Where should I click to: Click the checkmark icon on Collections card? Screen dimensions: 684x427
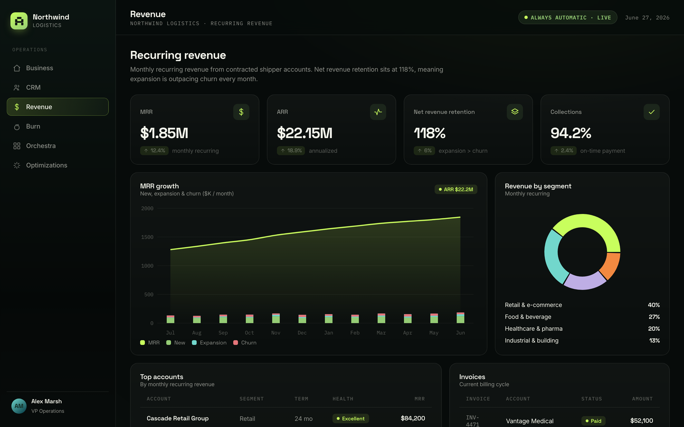[x=652, y=112]
